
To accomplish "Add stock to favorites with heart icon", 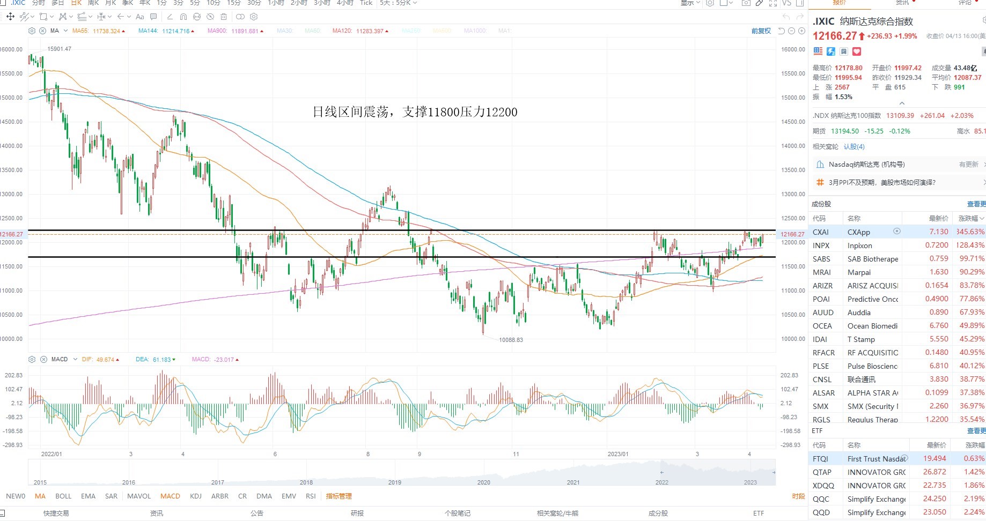I will 857,51.
